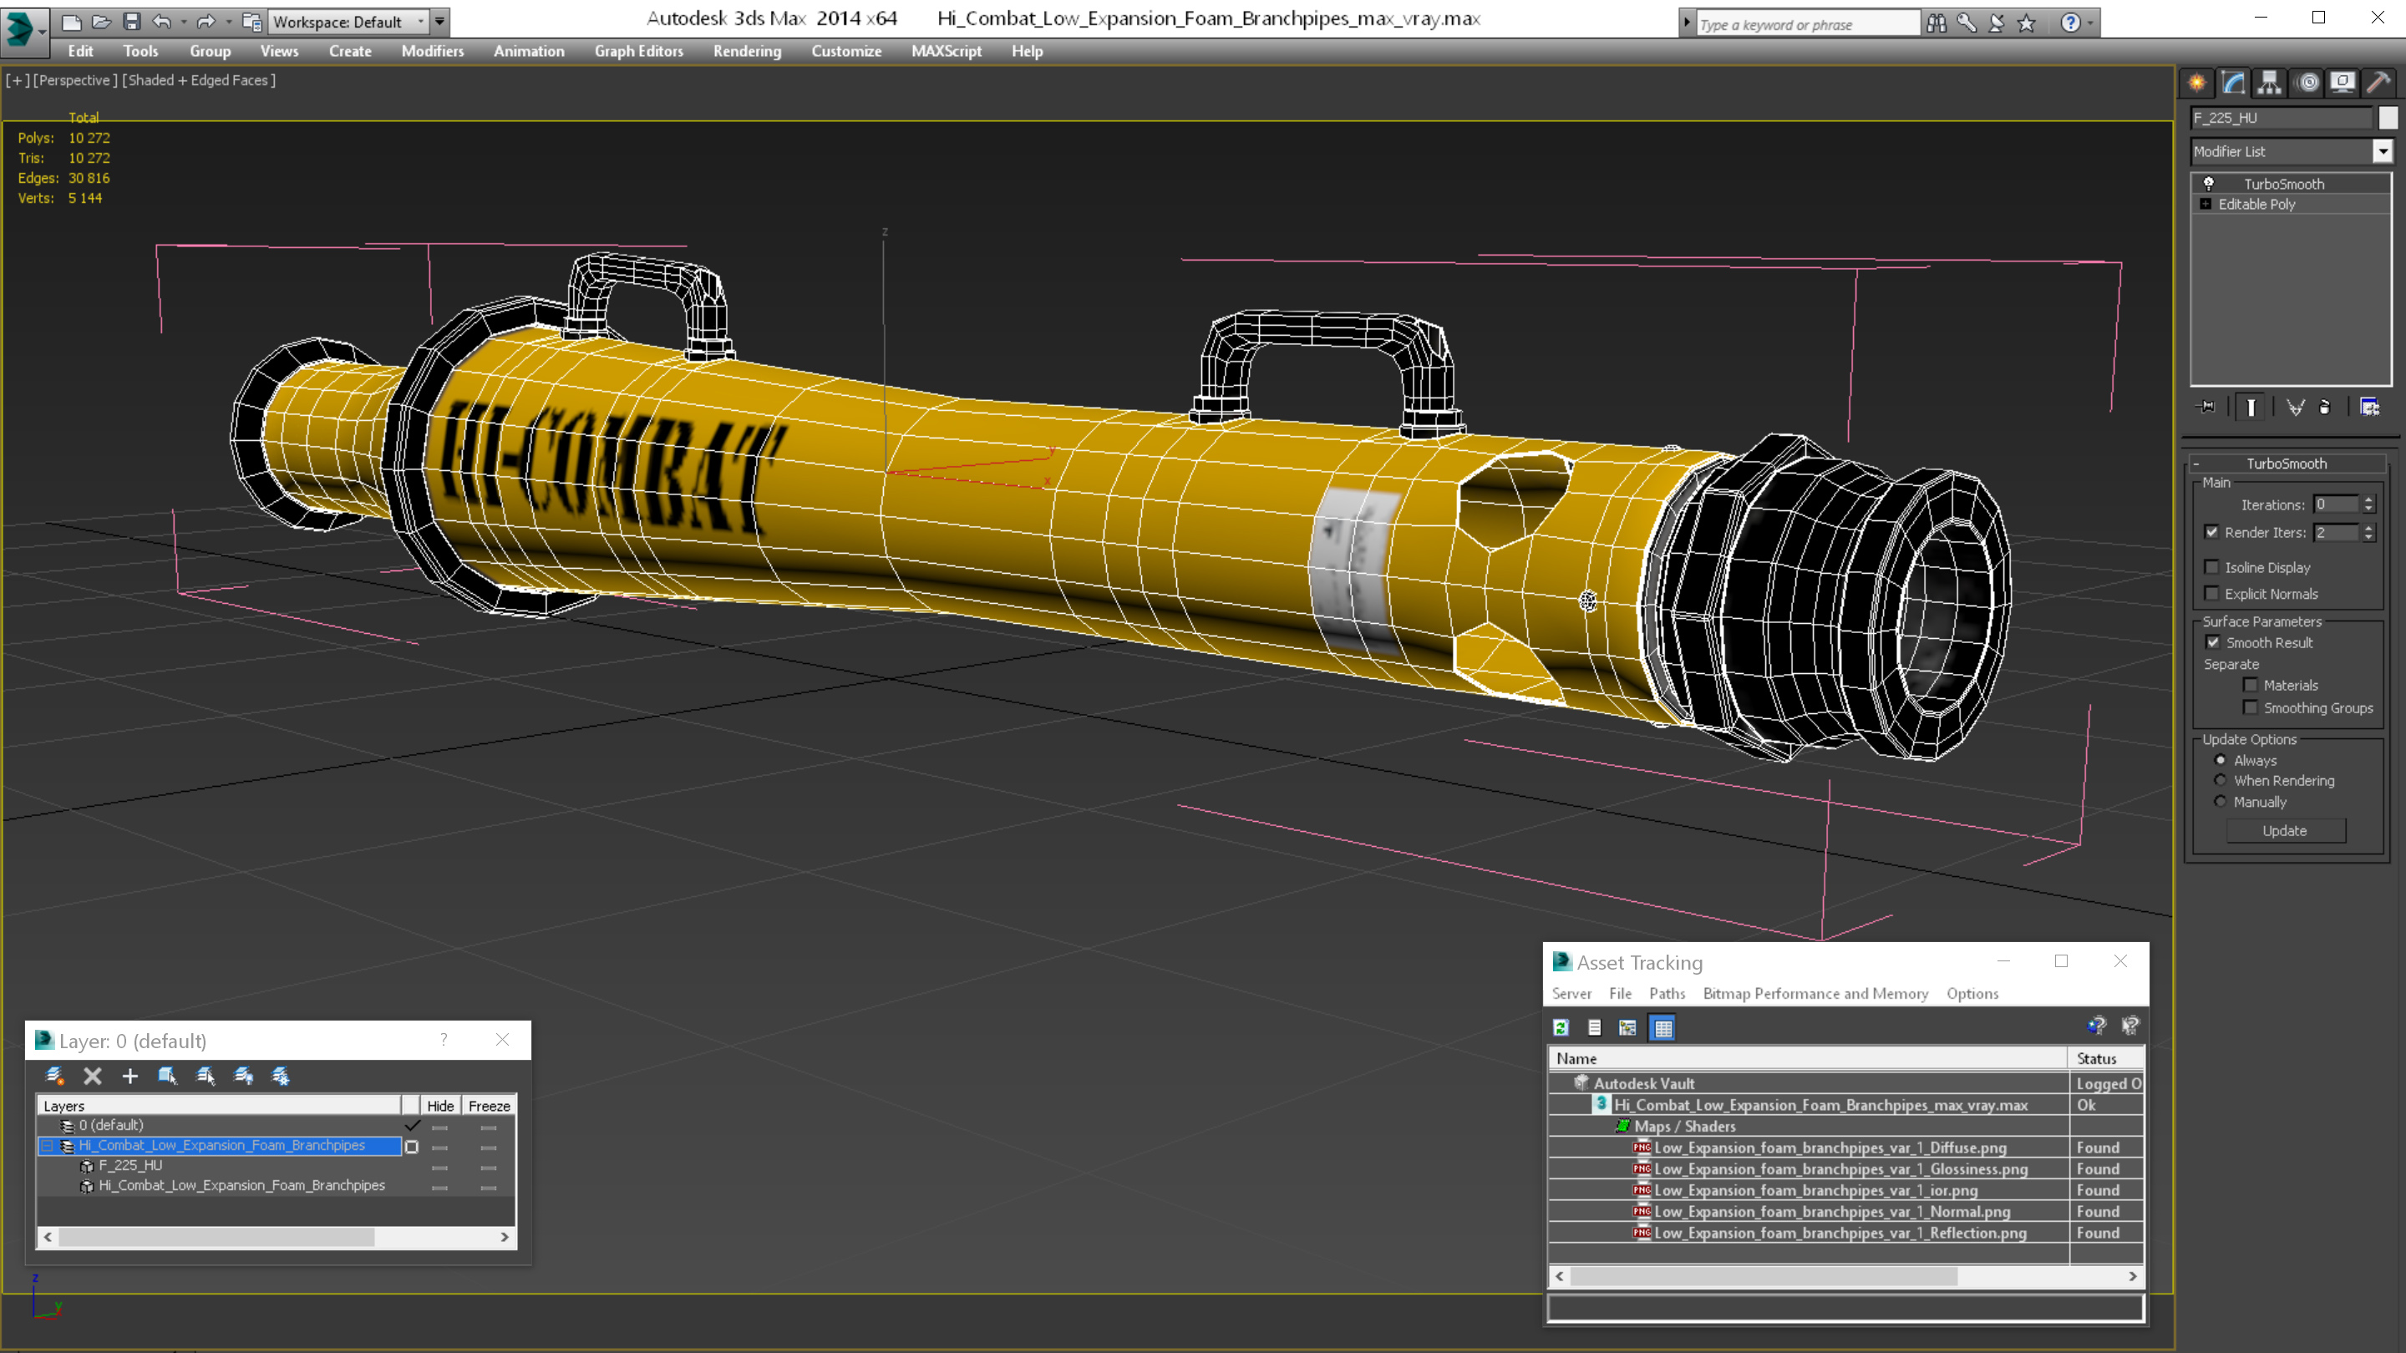Viewport: 2406px width, 1353px height.
Task: Enable Separate by Smoothing Groups checkbox
Action: click(x=2251, y=707)
